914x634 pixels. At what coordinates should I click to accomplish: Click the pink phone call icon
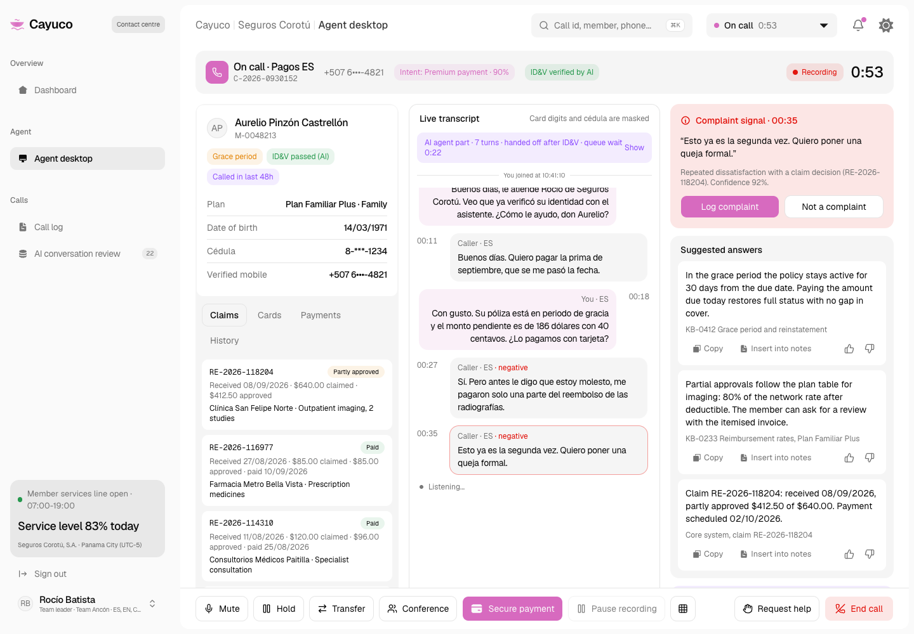pyautogui.click(x=217, y=72)
